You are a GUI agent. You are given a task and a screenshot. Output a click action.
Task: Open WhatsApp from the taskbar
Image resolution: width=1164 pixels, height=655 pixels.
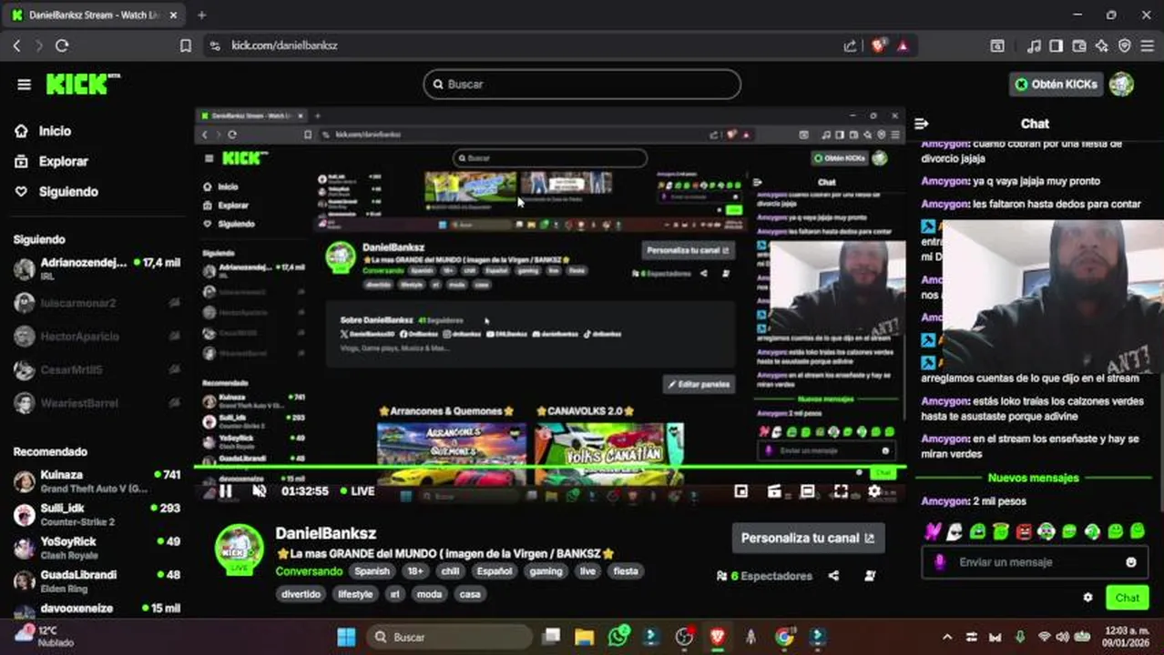(x=618, y=637)
